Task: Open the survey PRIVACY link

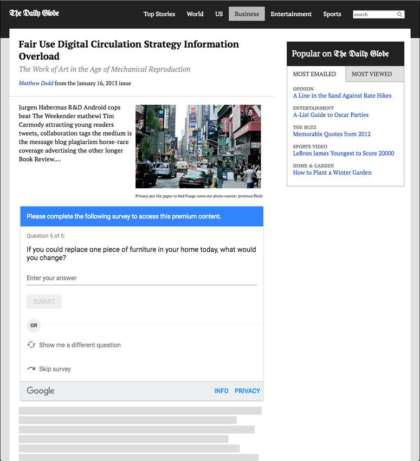Action: tap(247, 390)
